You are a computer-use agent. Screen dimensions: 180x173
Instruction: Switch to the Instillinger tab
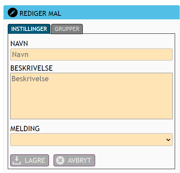click(29, 29)
